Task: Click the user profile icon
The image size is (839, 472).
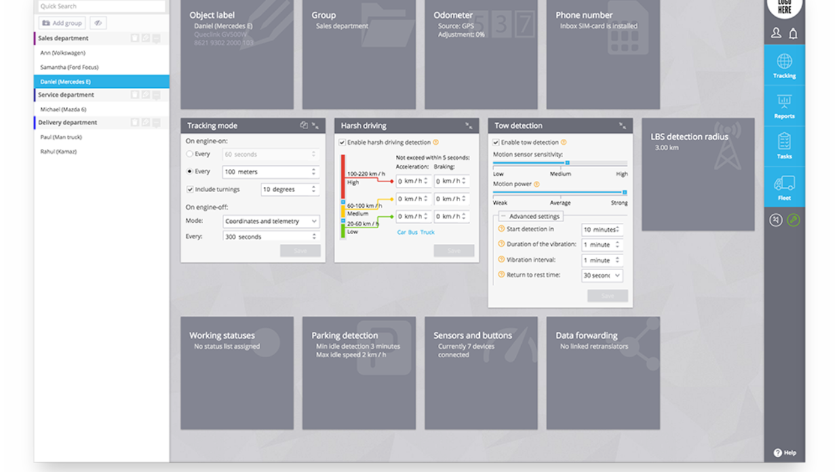Action: [x=776, y=33]
